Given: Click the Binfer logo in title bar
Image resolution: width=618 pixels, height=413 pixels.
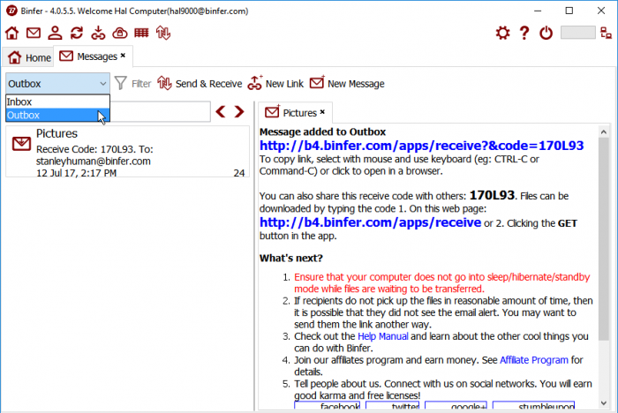Looking at the screenshot, I should pyautogui.click(x=11, y=11).
